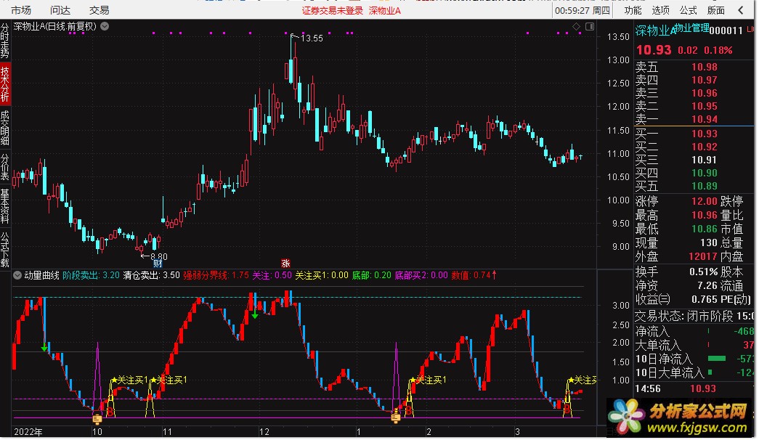Click the 13.55 high price label
Screen dimensions: 759x440
[x=312, y=38]
